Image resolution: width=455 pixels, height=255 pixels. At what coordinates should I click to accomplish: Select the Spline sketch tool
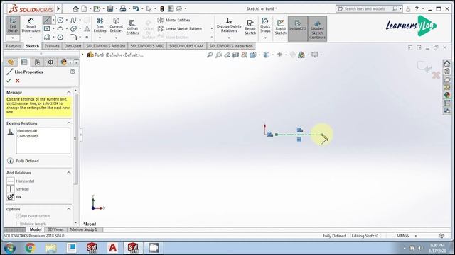[x=73, y=20]
